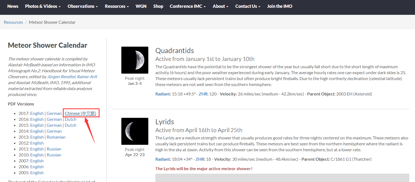Viewport: 415px width, 182px height.
Task: Open the 2017 Chinese (中文版) PDF
Action: [80, 113]
